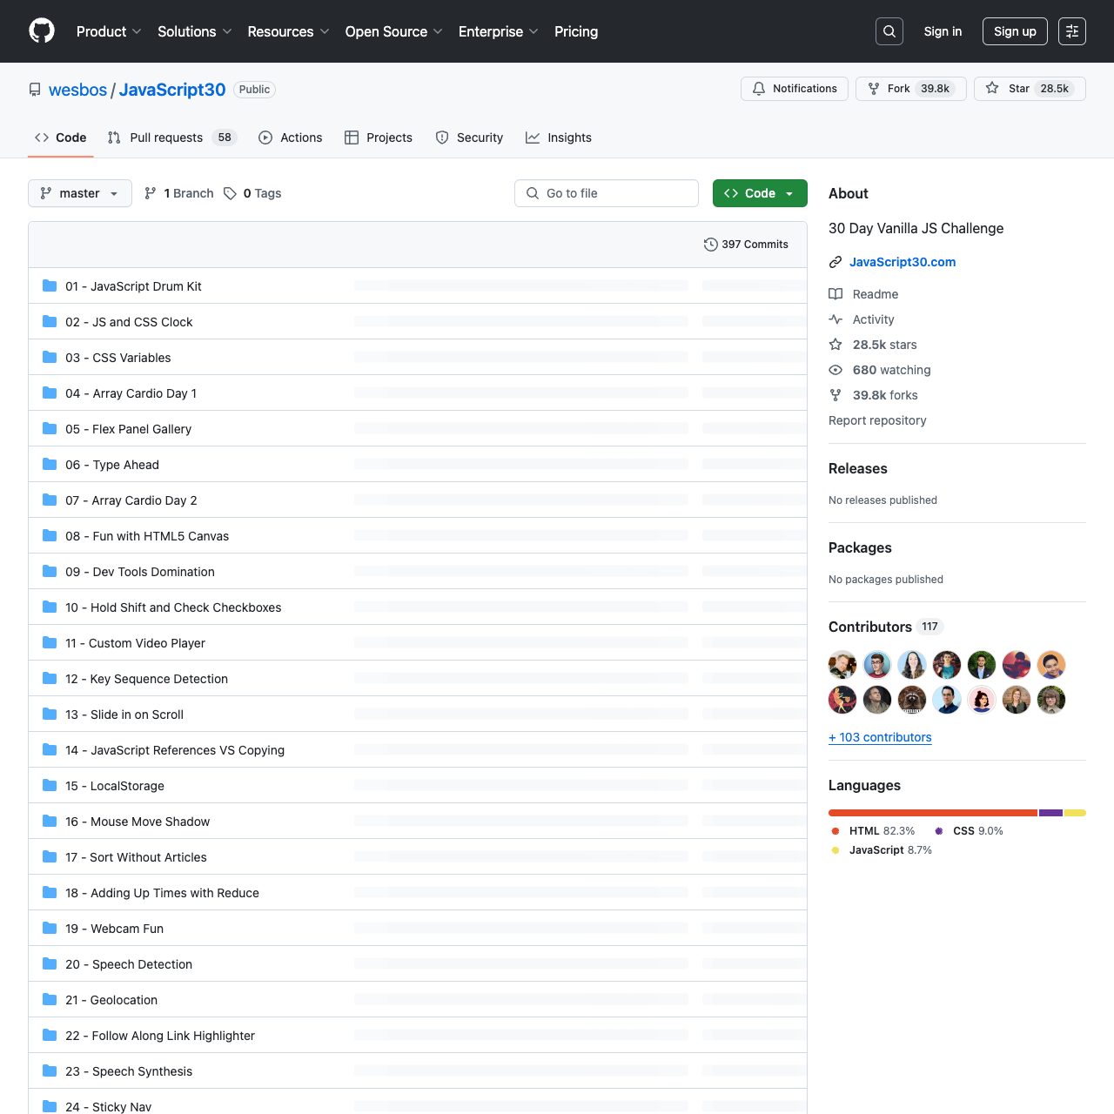
Task: Expand the Enterprise menu
Action: pos(499,31)
